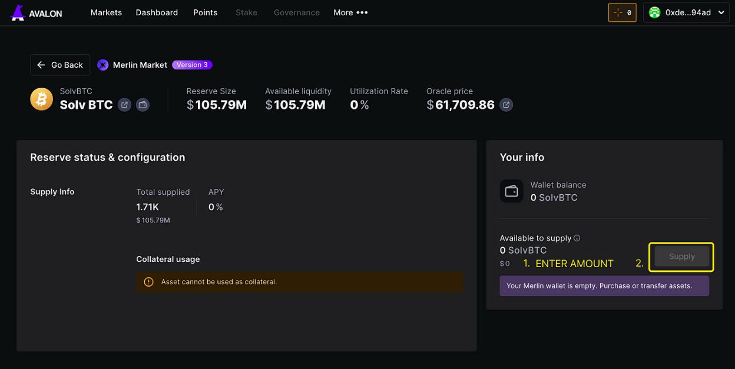Image resolution: width=735 pixels, height=369 pixels.
Task: Click warning icon in collateral notice
Action: (x=148, y=282)
